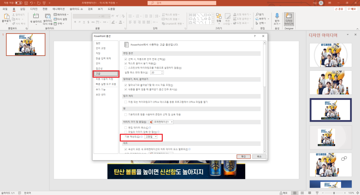Click the 취소 (Cancel) button
360x195 pixels.
(x=259, y=157)
